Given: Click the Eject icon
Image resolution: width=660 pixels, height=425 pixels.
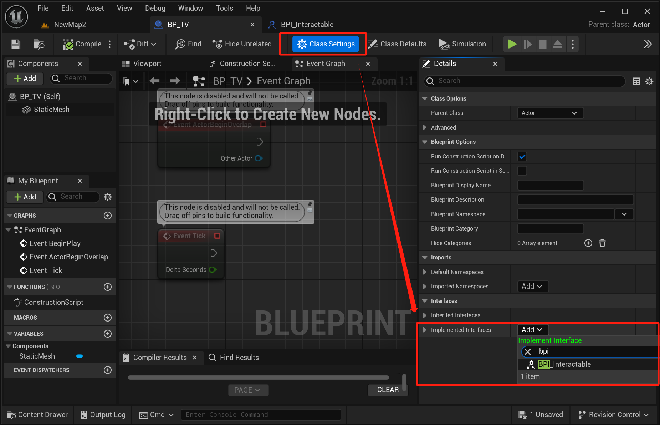Looking at the screenshot, I should tap(557, 44).
